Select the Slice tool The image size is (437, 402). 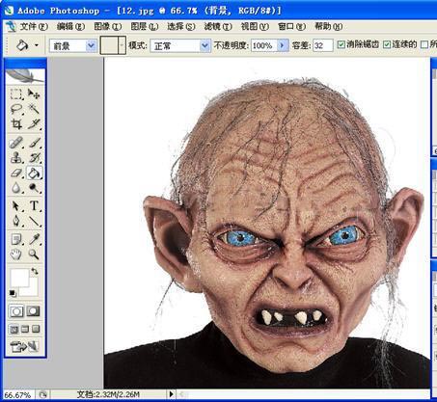click(x=34, y=123)
